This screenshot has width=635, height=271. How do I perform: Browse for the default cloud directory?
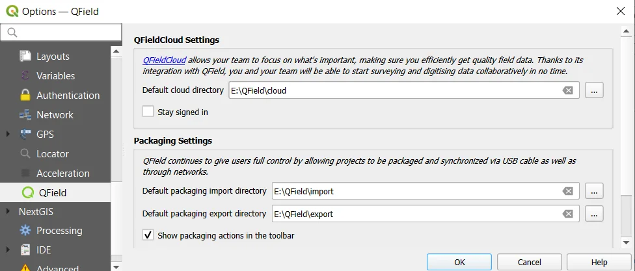(x=594, y=90)
